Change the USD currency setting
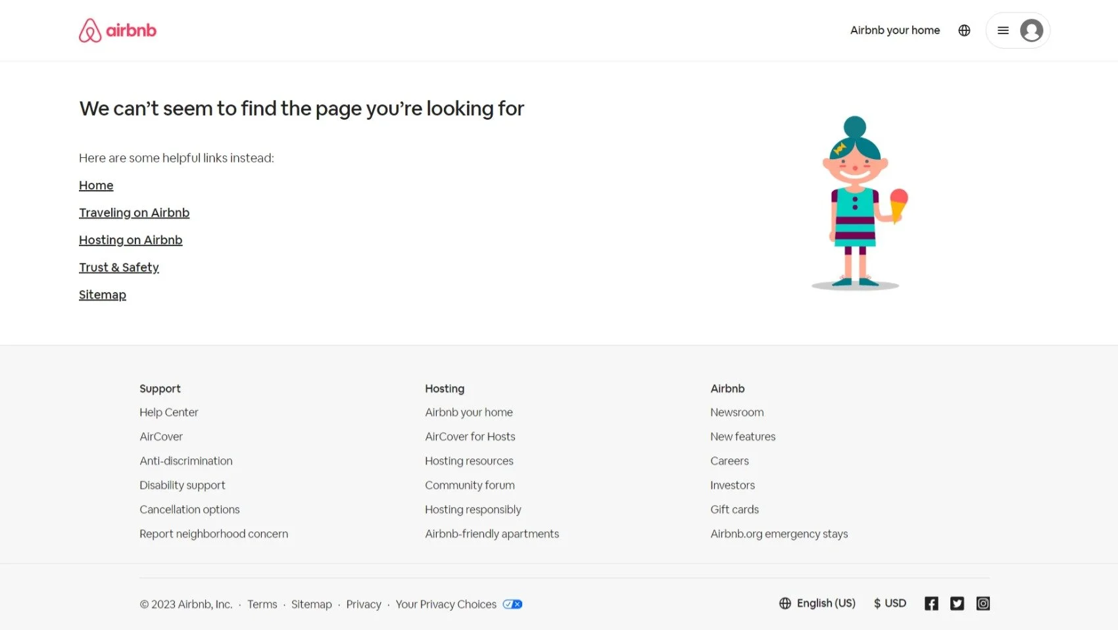Viewport: 1118px width, 630px height. (x=890, y=603)
